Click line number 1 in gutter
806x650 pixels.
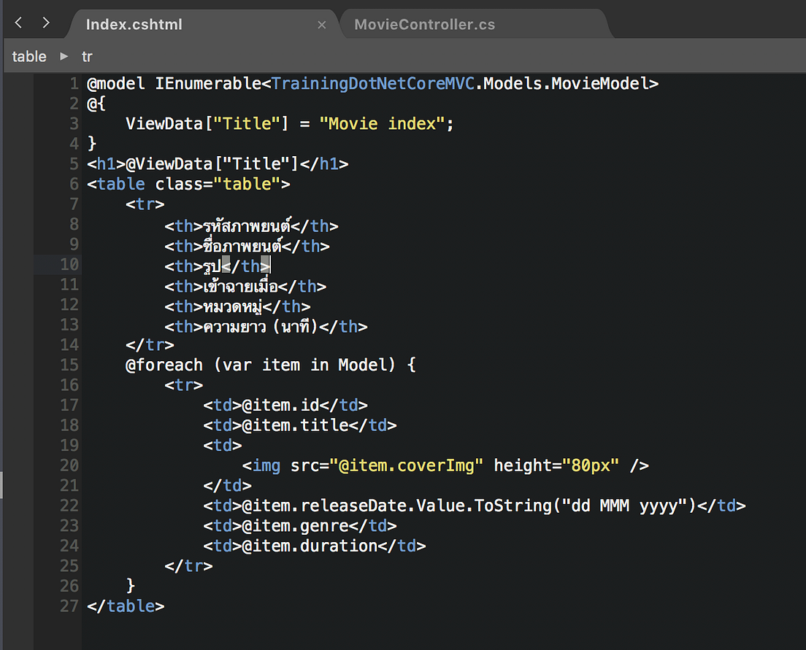[73, 83]
